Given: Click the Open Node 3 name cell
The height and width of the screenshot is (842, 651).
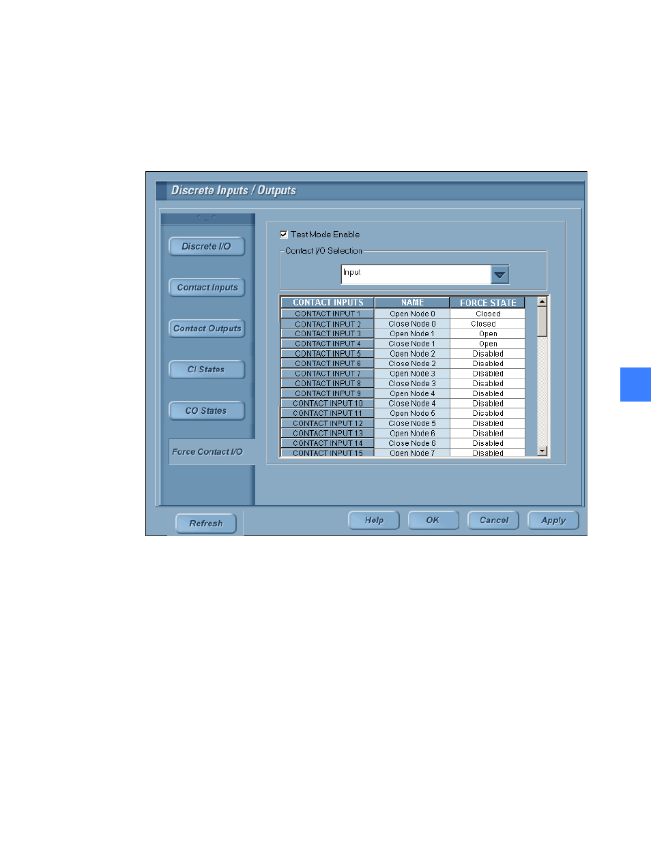Looking at the screenshot, I should 412,374.
